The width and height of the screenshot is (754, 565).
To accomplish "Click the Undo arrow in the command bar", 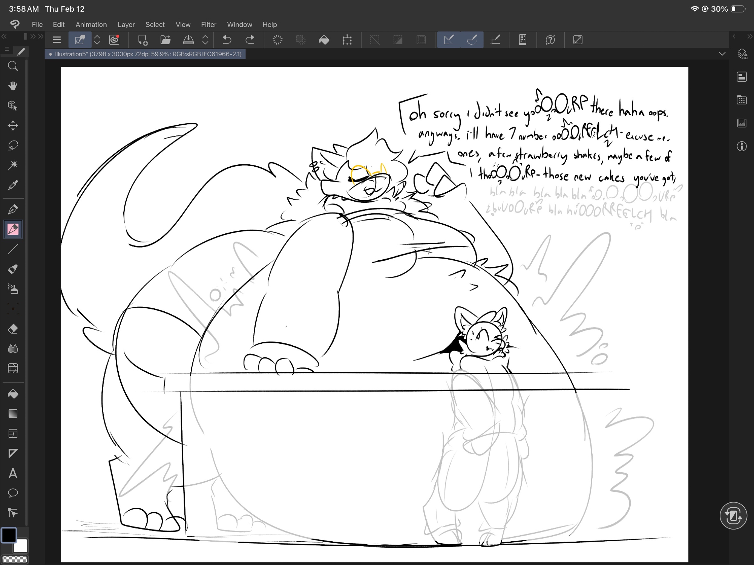I will (x=227, y=40).
